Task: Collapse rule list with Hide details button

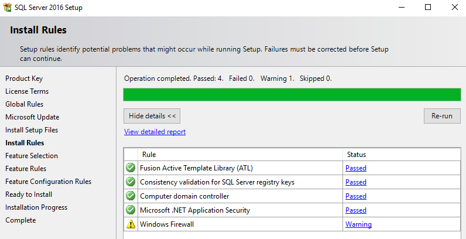Action: coord(152,116)
